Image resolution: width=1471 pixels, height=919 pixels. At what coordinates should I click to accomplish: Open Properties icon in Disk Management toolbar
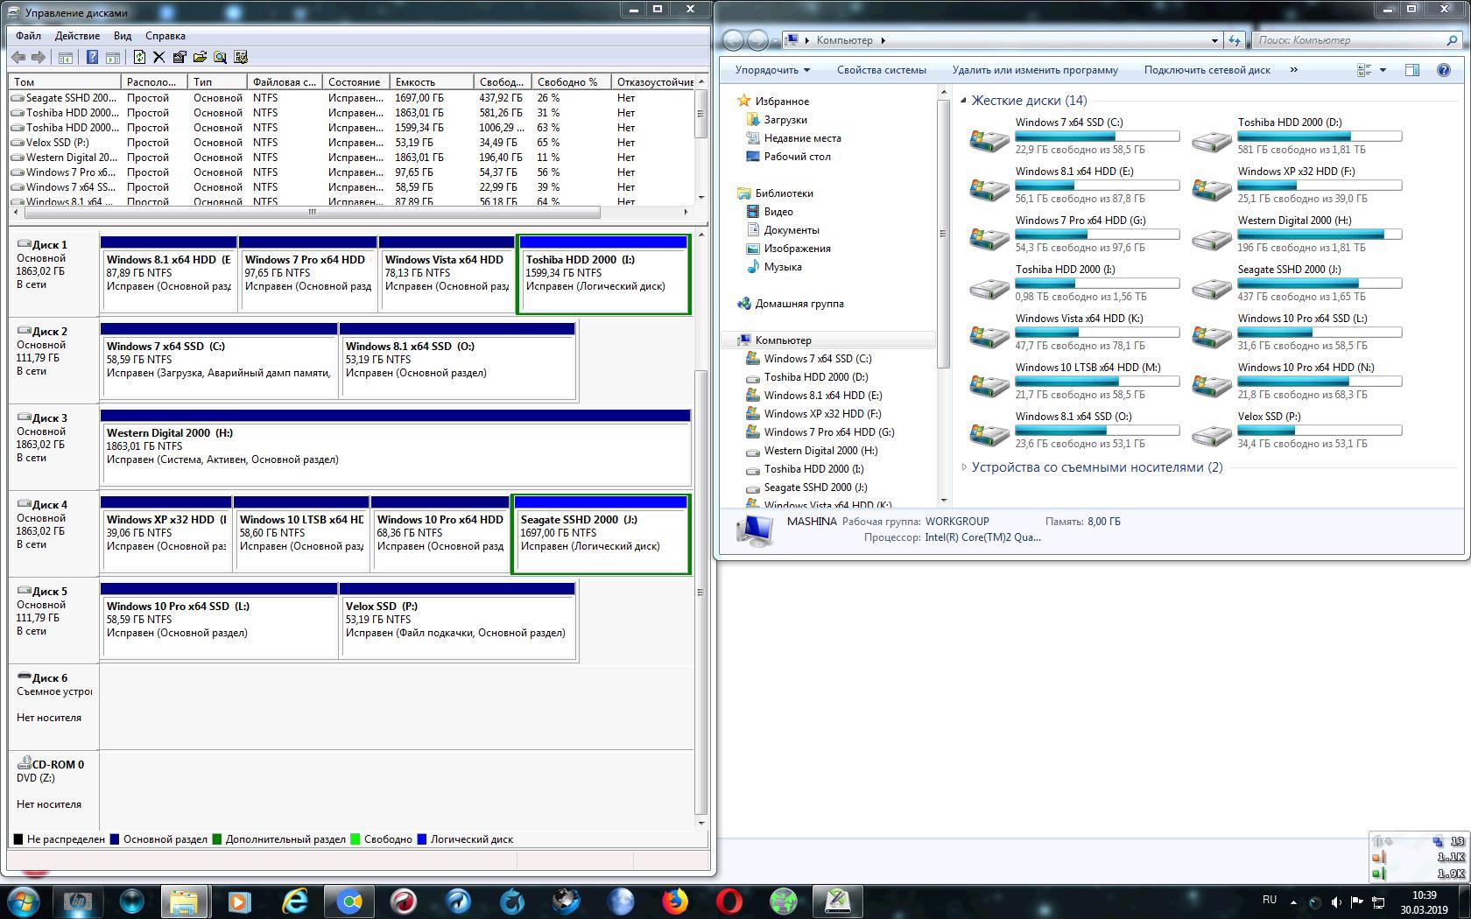[179, 58]
